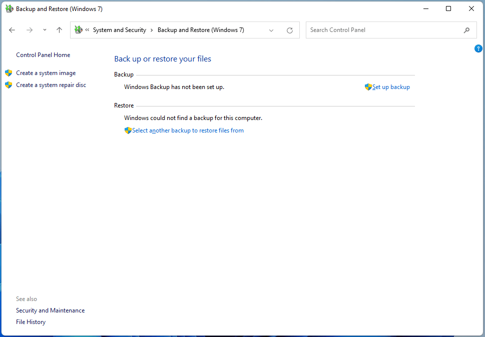Select Create a system repair disc
This screenshot has height=337, width=485.
(x=51, y=85)
